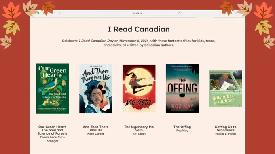
Task: Click author name Nadia L. Hohn
Action: click(226, 134)
